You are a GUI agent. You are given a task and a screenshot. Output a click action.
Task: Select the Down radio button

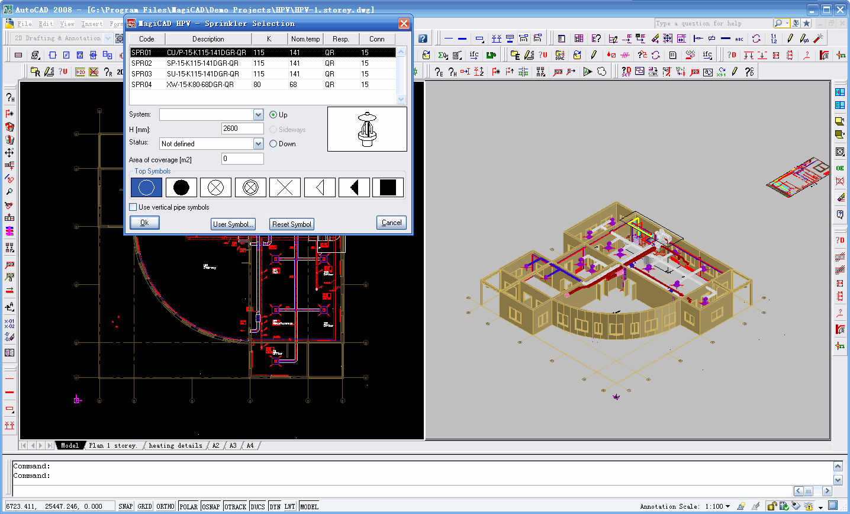tap(273, 144)
